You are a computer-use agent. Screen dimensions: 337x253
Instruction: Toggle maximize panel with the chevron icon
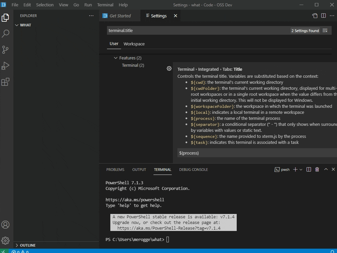click(326, 169)
